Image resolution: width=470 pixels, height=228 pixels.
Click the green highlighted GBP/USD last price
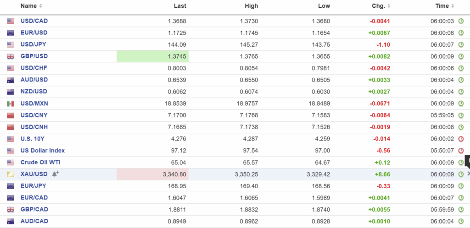coord(152,56)
